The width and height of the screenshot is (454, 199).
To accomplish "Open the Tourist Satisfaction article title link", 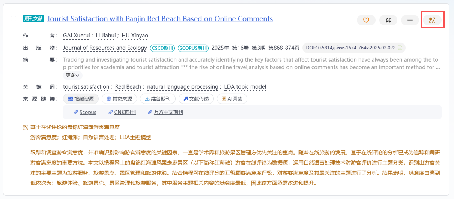I will (160, 19).
